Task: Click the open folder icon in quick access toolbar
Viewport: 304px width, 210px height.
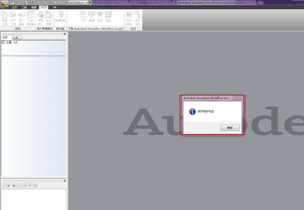Action: [x=20, y=3]
